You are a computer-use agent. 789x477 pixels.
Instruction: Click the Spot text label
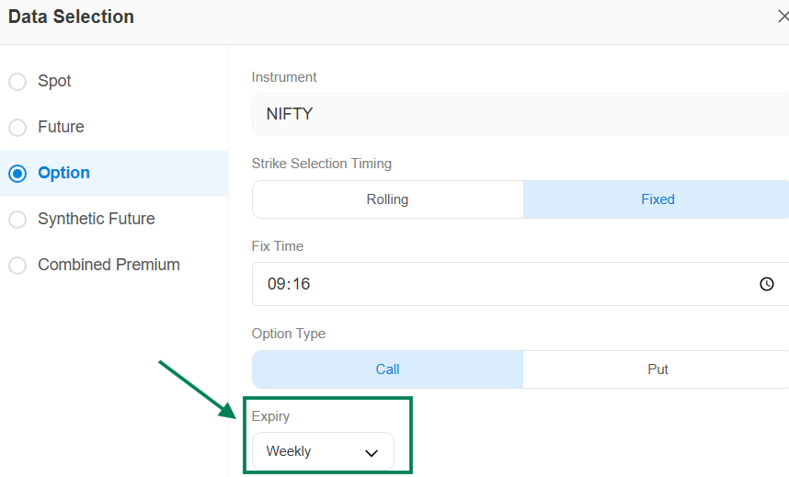click(x=54, y=81)
